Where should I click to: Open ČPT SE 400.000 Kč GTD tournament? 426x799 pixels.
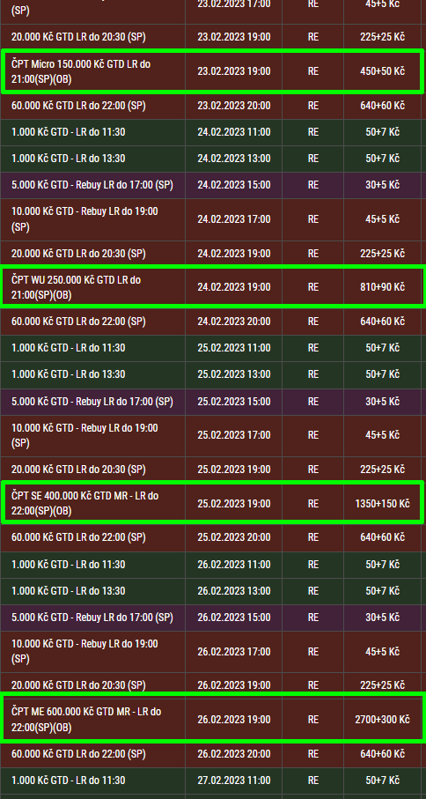click(212, 503)
